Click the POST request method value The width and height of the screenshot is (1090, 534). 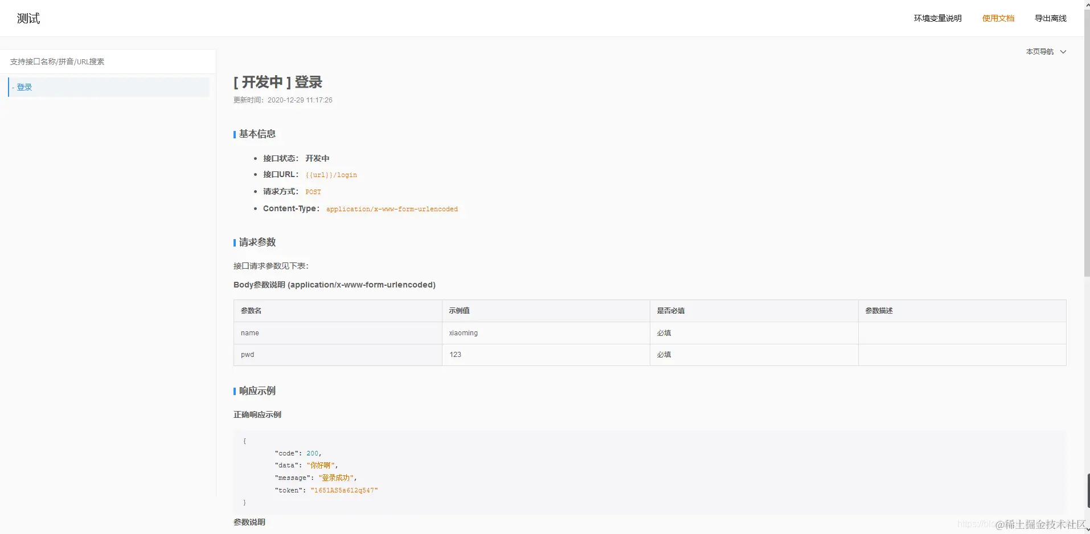point(313,192)
